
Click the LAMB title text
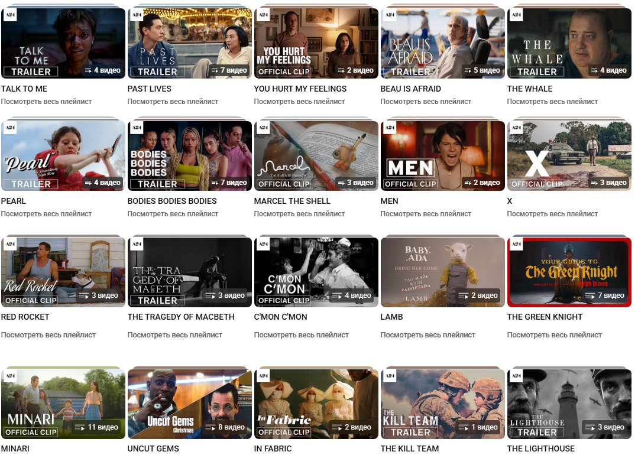391,317
